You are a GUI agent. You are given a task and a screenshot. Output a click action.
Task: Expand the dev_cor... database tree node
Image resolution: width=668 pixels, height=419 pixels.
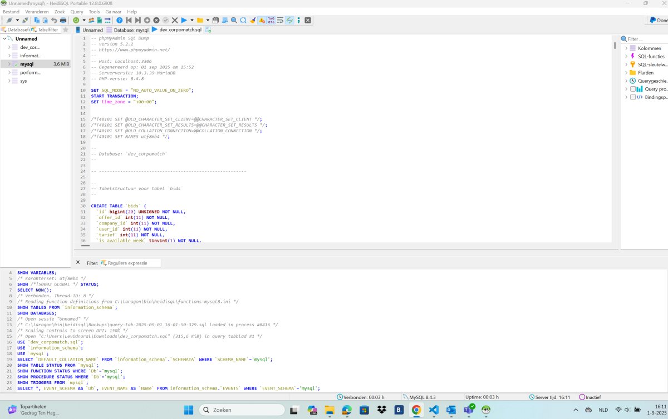click(x=9, y=47)
